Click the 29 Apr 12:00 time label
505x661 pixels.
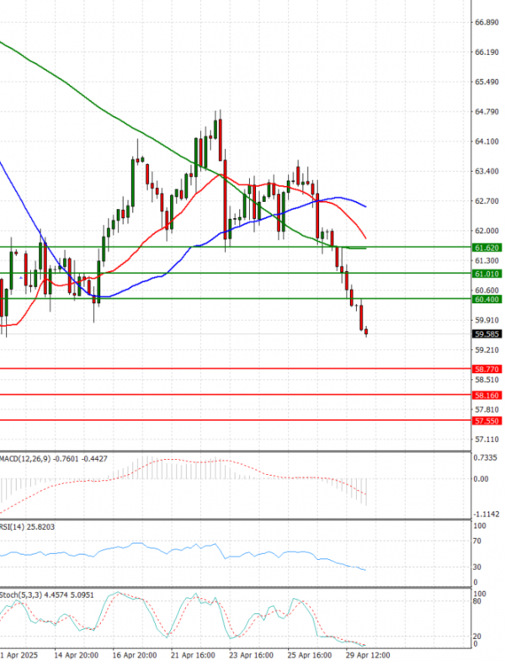pos(368,655)
